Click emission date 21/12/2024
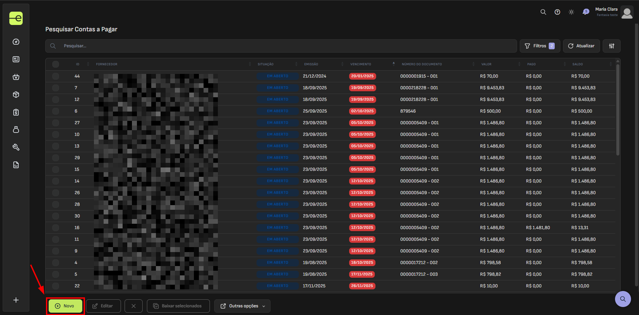This screenshot has height=315, width=639. pyautogui.click(x=315, y=76)
